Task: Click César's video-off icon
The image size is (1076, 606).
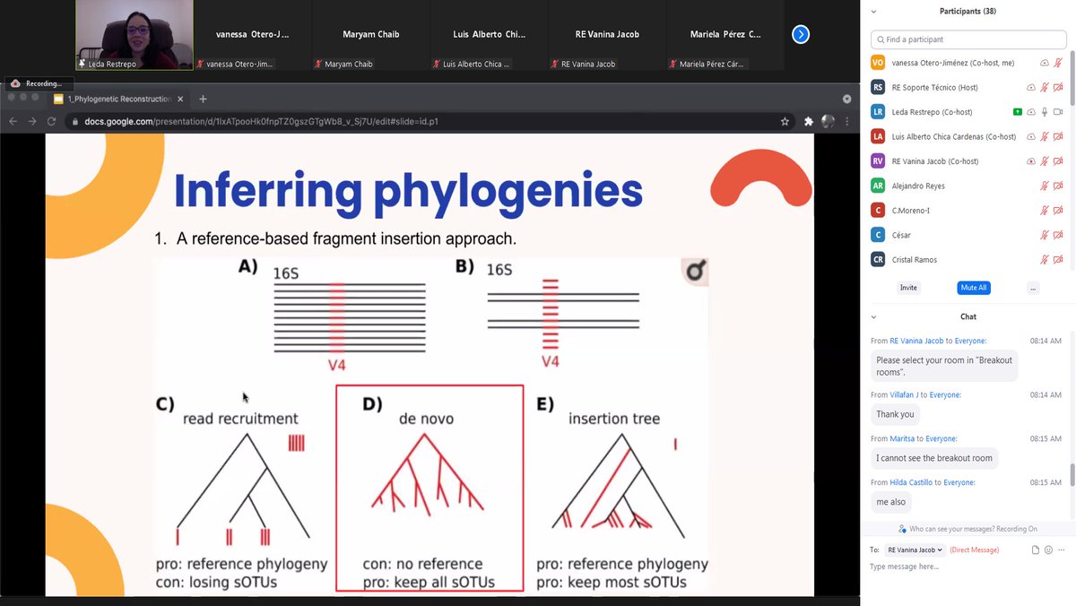Action: [1058, 235]
